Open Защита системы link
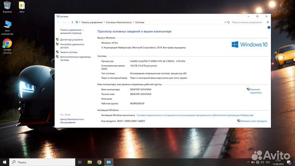 [69, 52]
